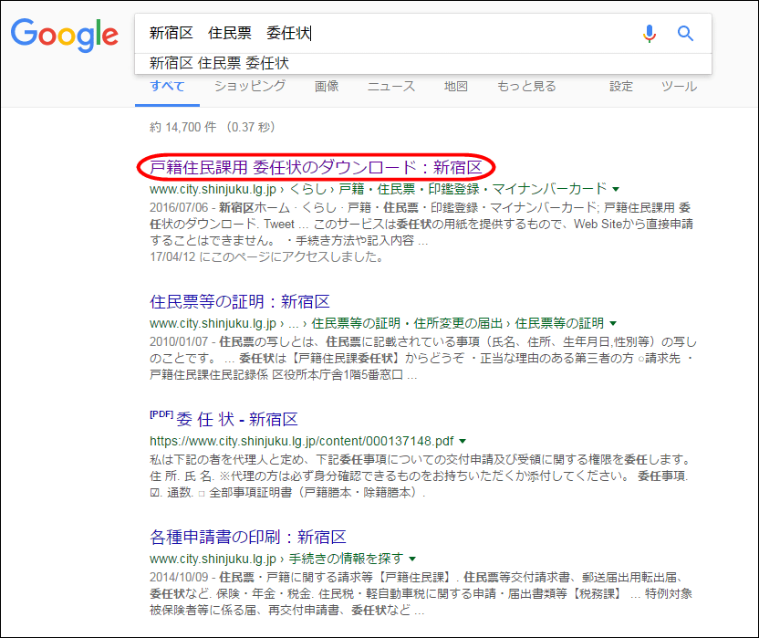Click snippet date 2014/10/09

coord(179,578)
